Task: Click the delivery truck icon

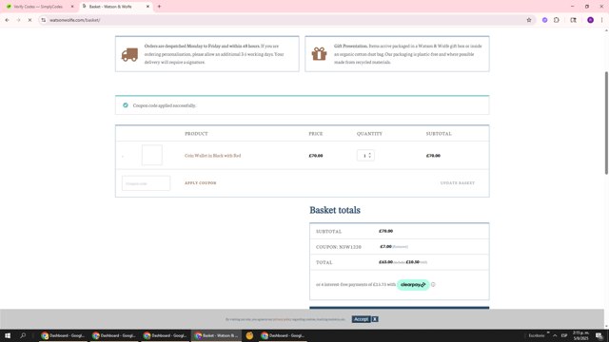Action: (x=129, y=55)
